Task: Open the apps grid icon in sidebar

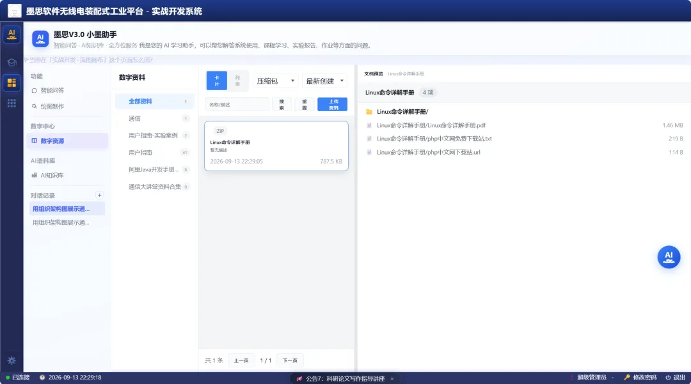Action: [x=12, y=103]
